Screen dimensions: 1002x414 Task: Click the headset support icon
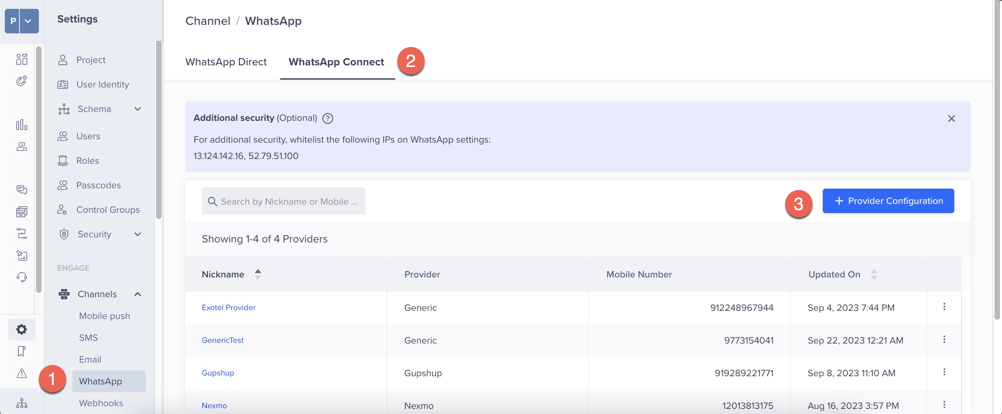tap(21, 277)
